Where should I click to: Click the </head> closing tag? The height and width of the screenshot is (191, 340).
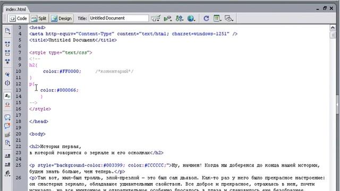[x=39, y=121]
